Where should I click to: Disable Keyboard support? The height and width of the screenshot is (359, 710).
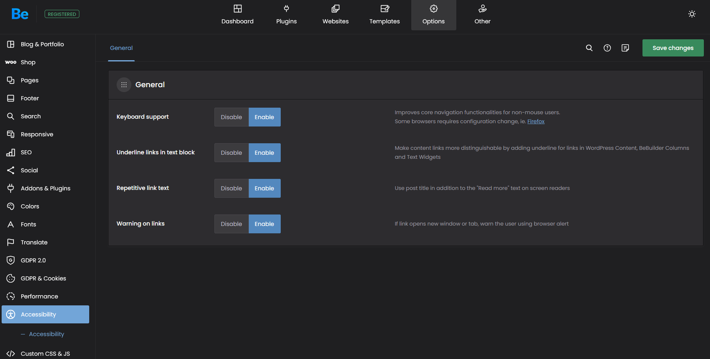(231, 117)
